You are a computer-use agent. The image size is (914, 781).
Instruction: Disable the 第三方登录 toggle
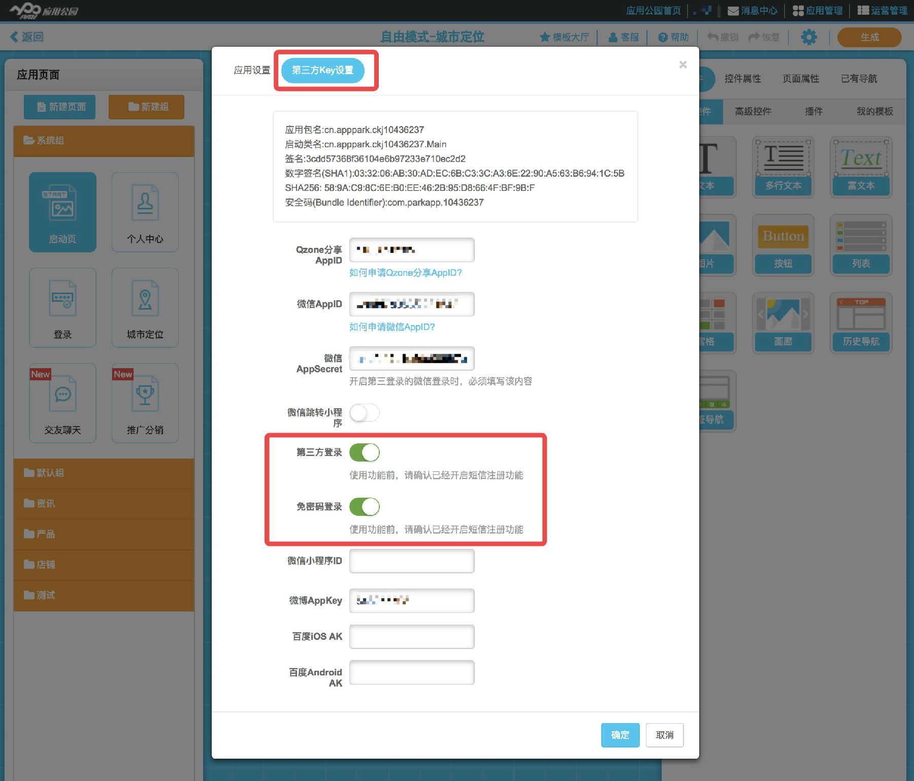[365, 452]
